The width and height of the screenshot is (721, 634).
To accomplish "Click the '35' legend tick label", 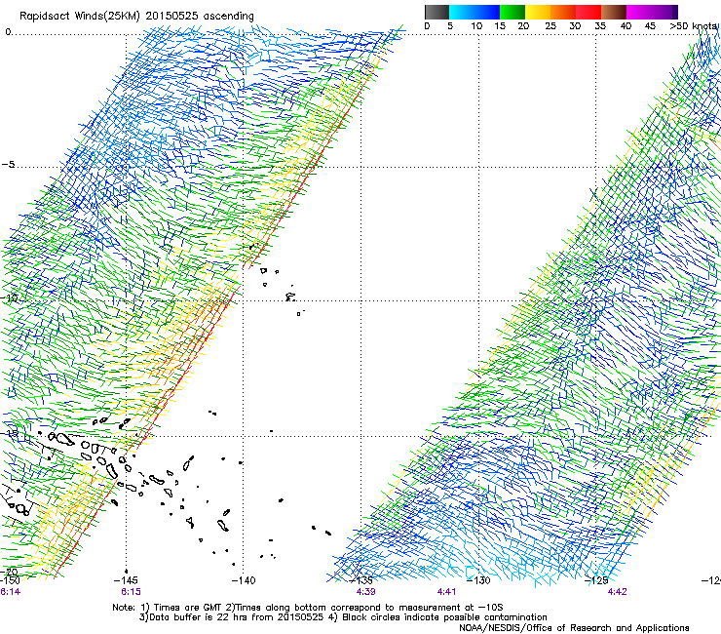I will click(x=600, y=26).
